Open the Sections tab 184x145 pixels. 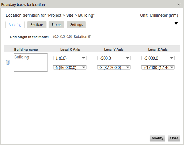pos(37,25)
